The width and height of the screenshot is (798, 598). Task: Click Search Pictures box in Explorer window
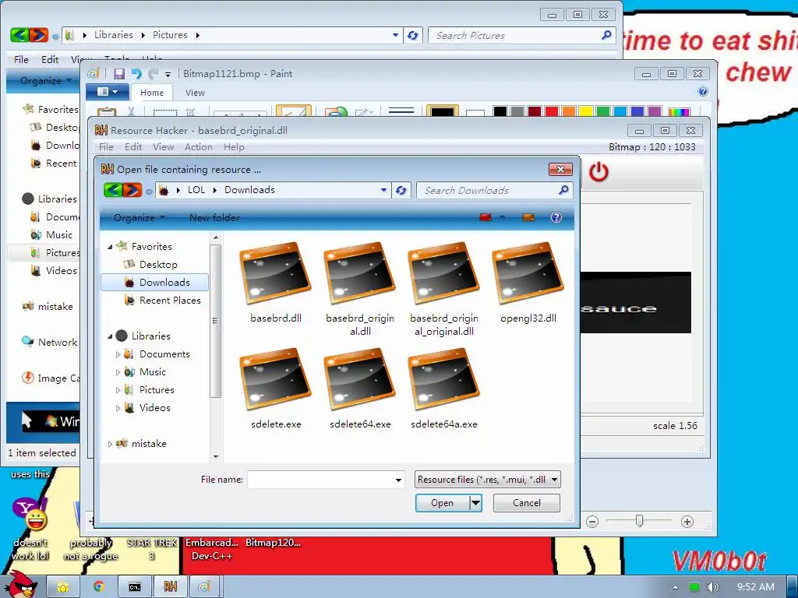point(521,36)
